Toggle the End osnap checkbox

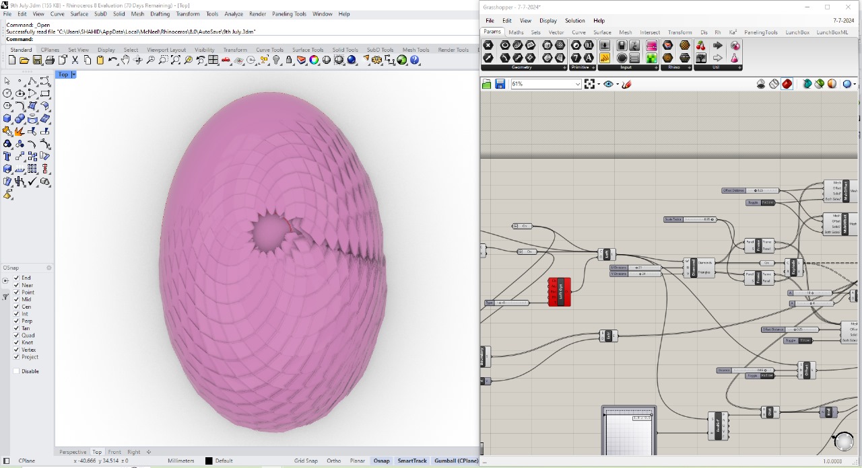coord(16,278)
